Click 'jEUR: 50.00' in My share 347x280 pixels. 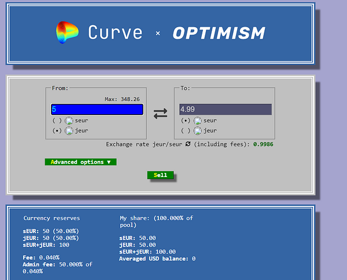pyautogui.click(x=138, y=245)
